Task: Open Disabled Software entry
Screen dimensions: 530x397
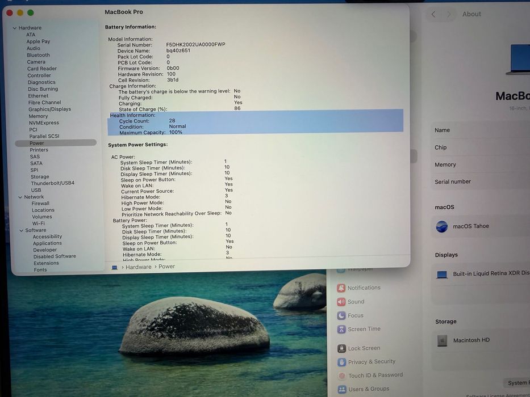Action: [55, 256]
